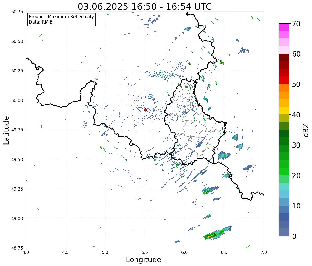
Task: Click the colorbar tick label 30
Action: pyautogui.click(x=296, y=145)
